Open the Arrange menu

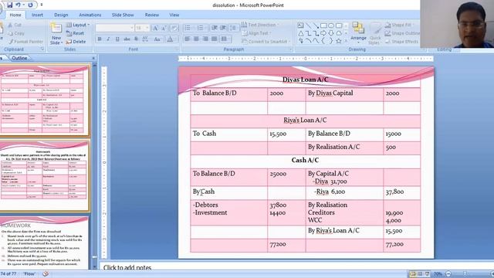coord(358,32)
